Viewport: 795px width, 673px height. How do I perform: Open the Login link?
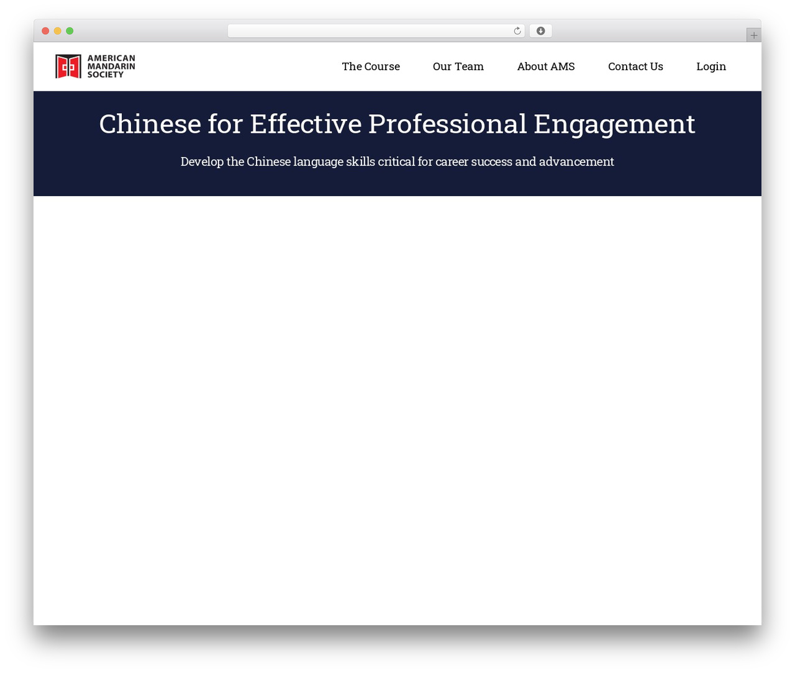coord(711,66)
